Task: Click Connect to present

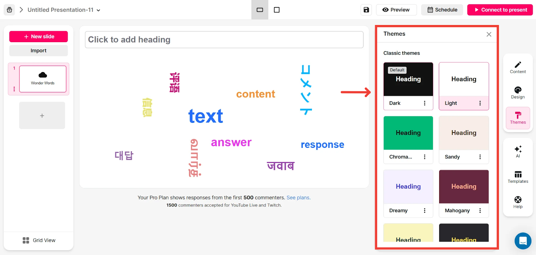Action: [500, 10]
